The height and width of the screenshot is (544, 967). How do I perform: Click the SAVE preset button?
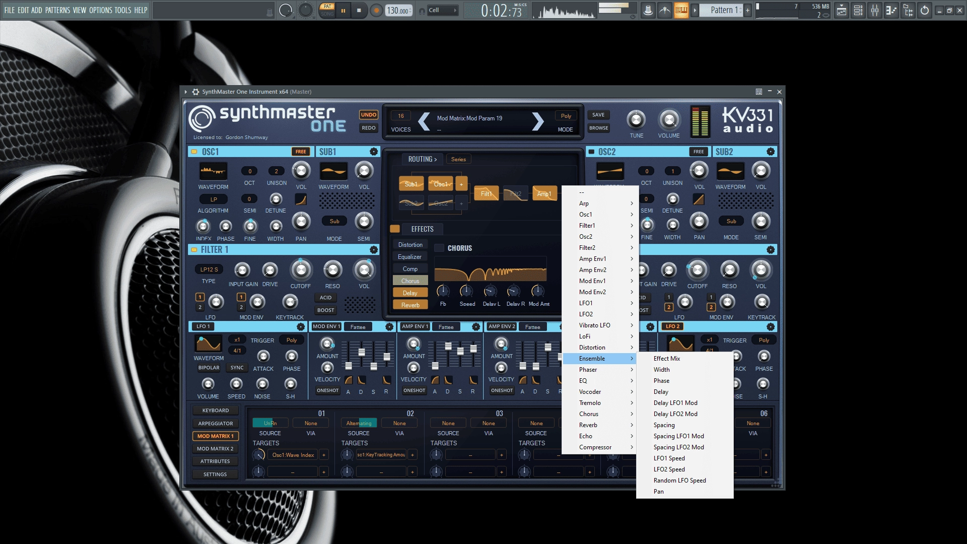click(598, 115)
